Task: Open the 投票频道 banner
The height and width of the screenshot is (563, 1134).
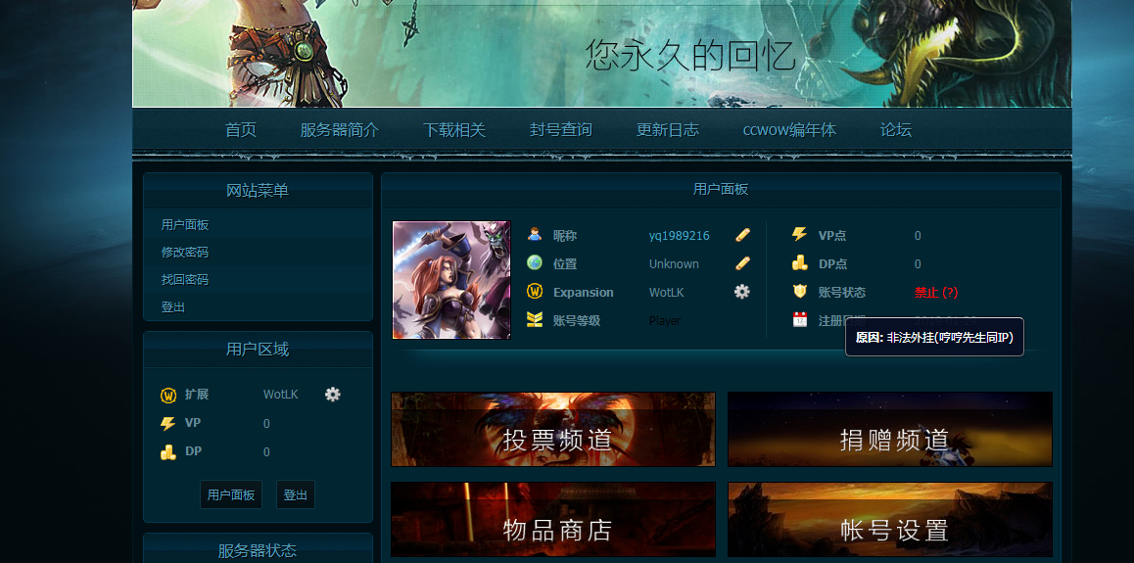Action: point(553,430)
